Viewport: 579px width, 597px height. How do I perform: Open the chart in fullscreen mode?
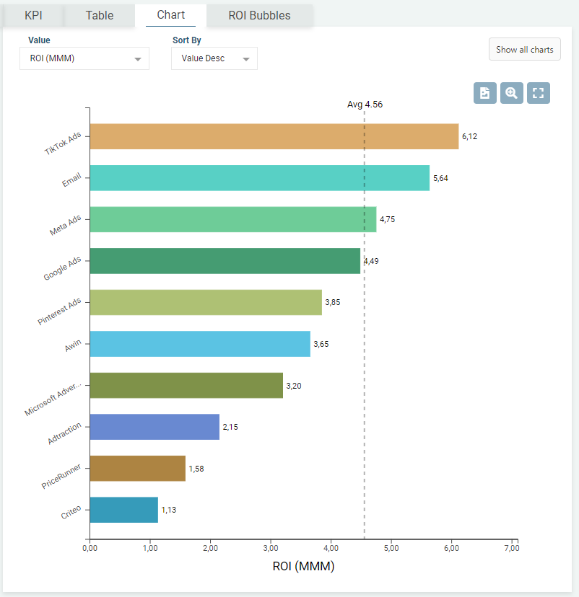coord(539,93)
